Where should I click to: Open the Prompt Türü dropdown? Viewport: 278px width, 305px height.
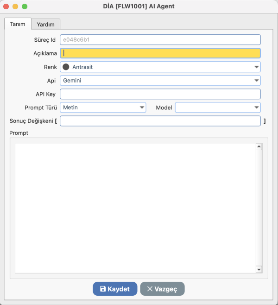(142, 108)
